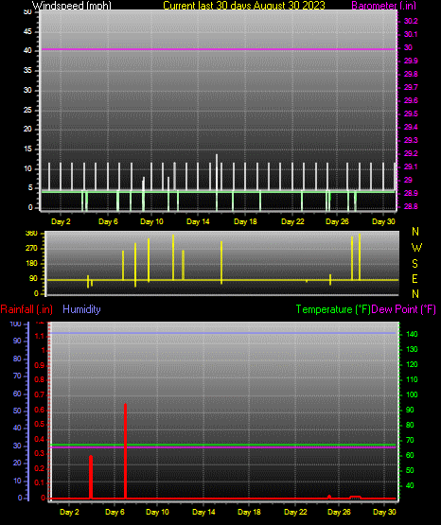Click "35" on the windspeed axis

(27, 71)
